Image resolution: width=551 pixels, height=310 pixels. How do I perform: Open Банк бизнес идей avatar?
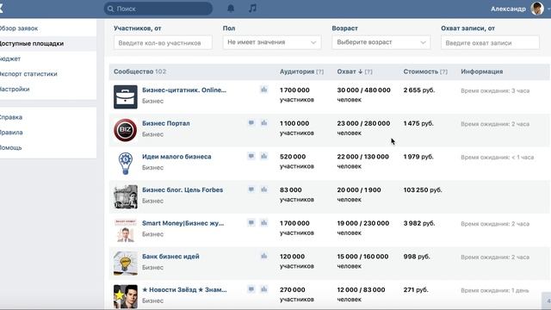pos(126,263)
